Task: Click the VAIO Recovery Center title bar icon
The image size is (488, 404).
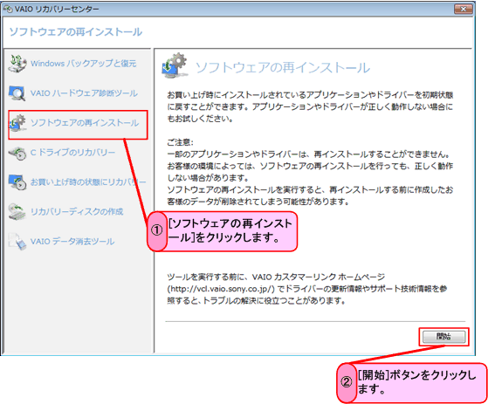Action: [8, 9]
